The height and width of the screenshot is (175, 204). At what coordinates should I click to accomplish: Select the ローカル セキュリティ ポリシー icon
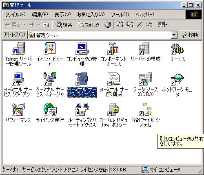click(x=113, y=109)
